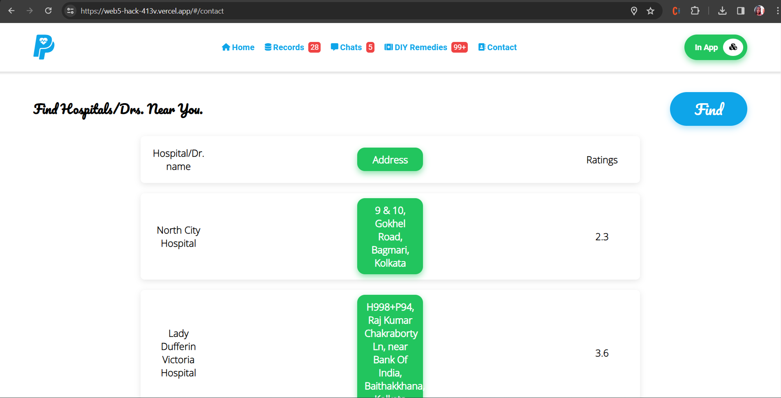Click the icon inside the In App button

click(733, 47)
